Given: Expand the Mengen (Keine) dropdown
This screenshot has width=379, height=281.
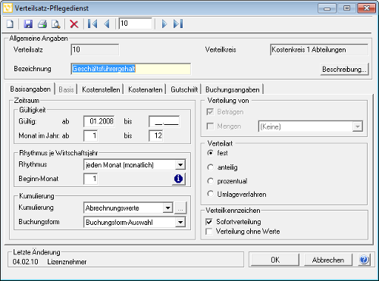Looking at the screenshot, I should (358, 126).
